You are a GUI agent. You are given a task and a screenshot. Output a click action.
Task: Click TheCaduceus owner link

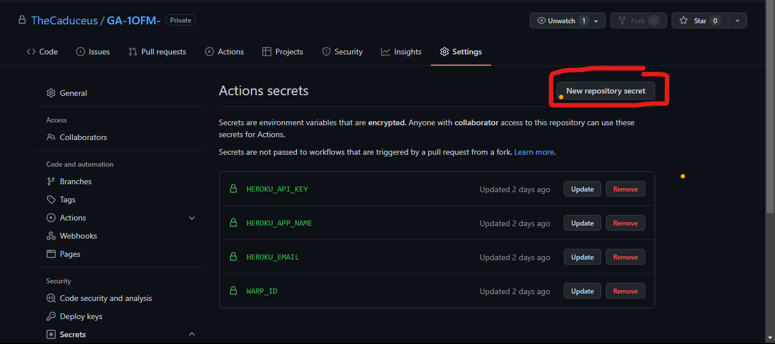point(64,20)
